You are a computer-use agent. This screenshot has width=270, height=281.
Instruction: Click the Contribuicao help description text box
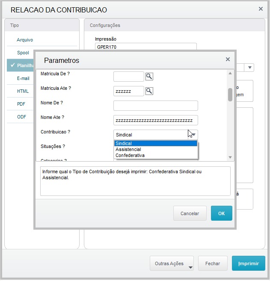pos(135,181)
